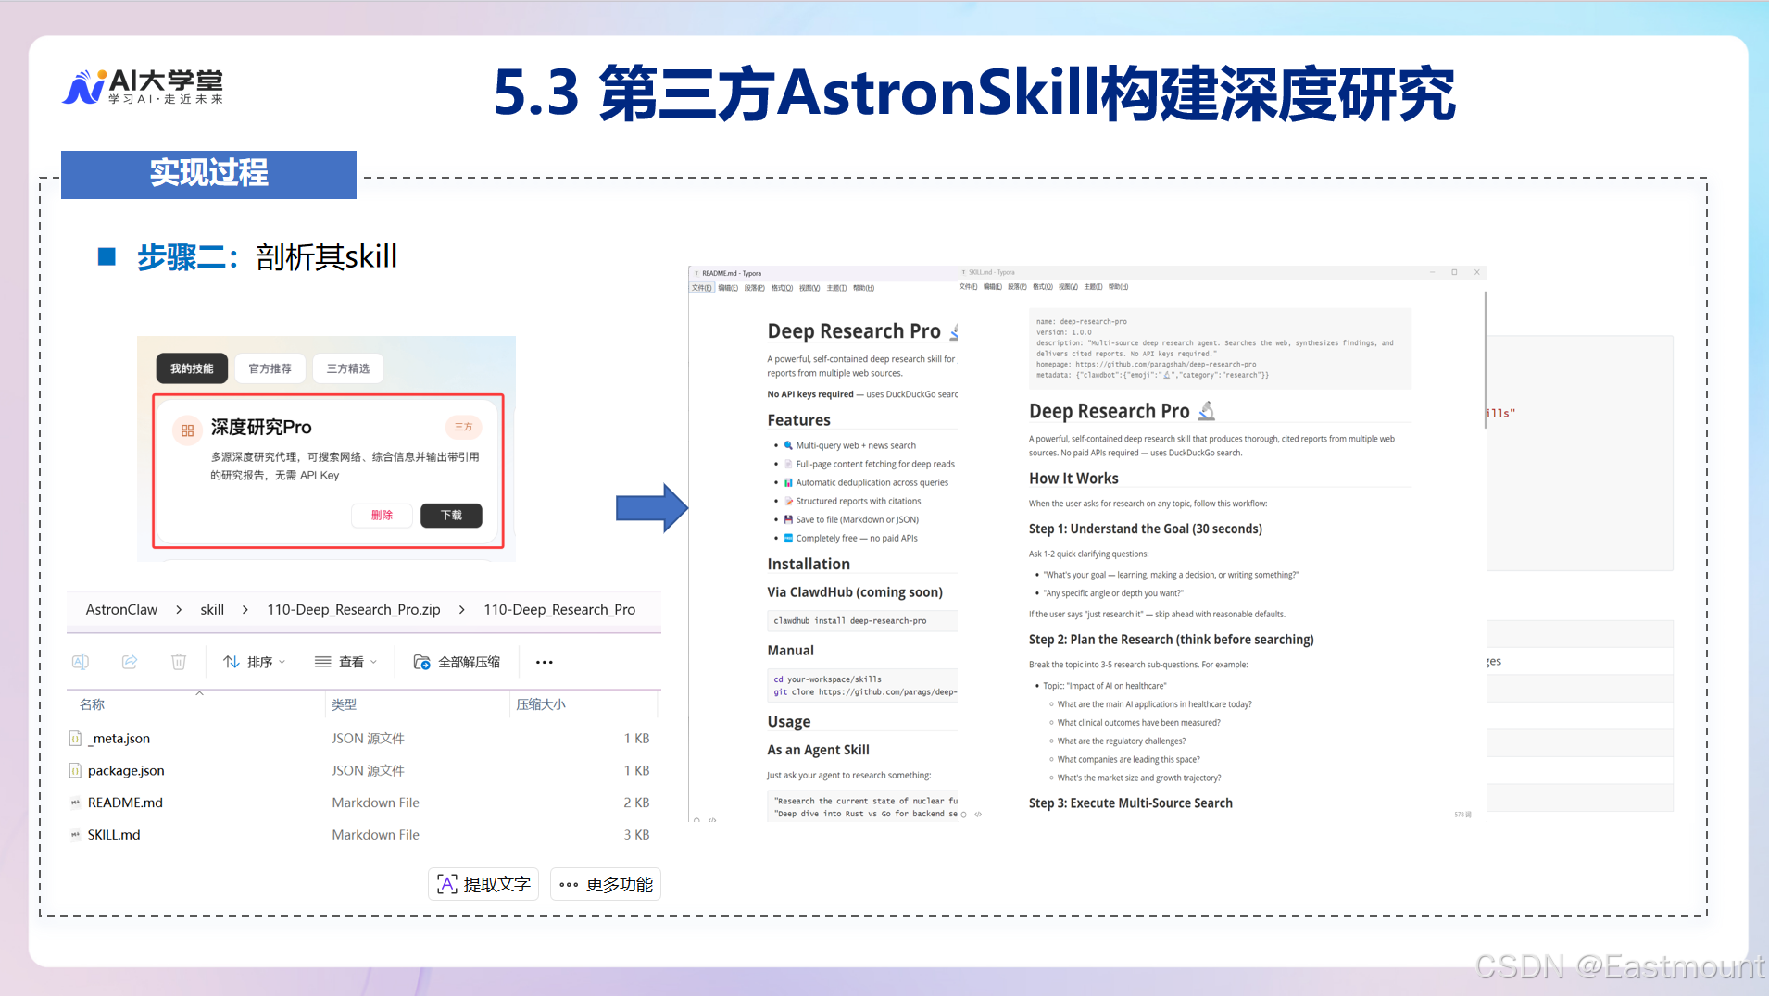Maximize the SKILL.md Typora window

pyautogui.click(x=1454, y=272)
